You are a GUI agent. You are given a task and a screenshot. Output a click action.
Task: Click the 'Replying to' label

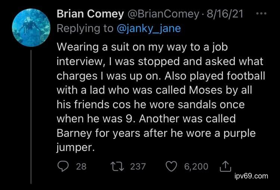tap(85, 28)
